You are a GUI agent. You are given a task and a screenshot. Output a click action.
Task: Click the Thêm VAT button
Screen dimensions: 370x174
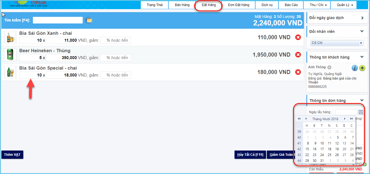(x=12, y=155)
